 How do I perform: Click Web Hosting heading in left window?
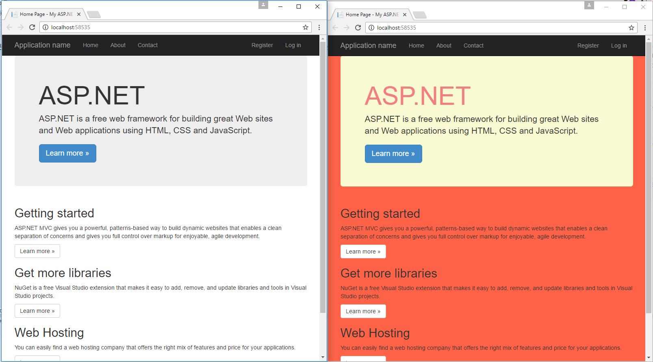point(49,333)
